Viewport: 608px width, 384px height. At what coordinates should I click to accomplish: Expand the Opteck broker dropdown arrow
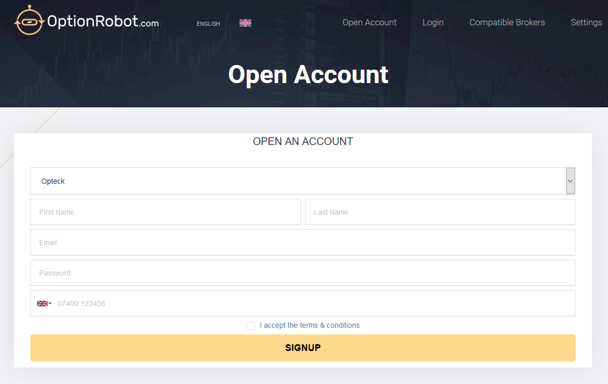(570, 181)
